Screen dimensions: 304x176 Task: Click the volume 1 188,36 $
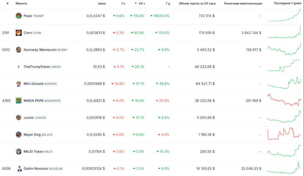click(x=207, y=135)
